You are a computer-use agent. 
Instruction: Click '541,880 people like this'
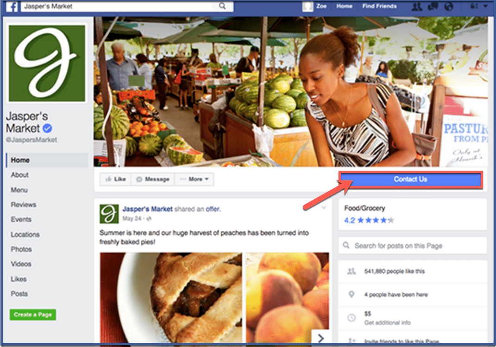[x=395, y=271]
